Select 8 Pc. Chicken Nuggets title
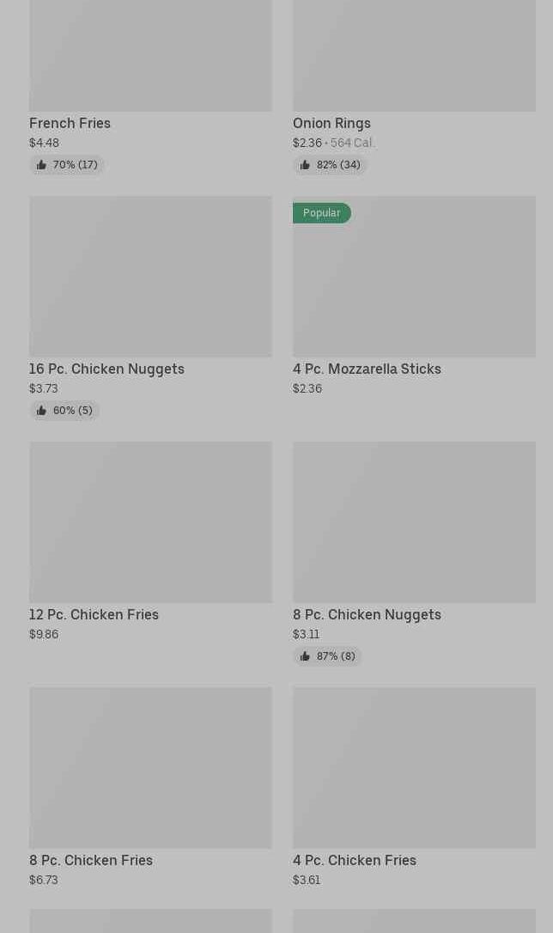The width and height of the screenshot is (553, 933). coord(367,614)
